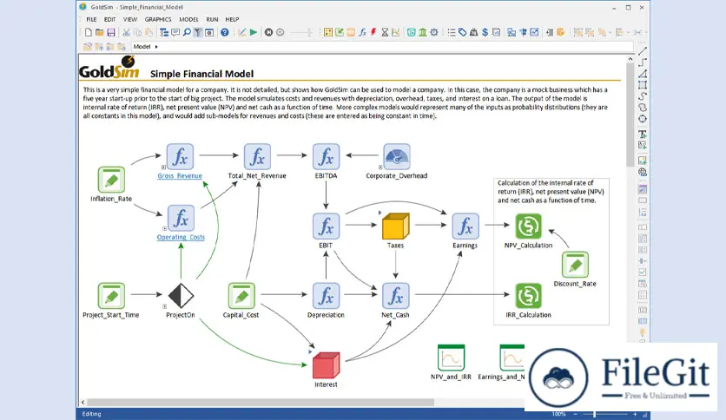The image size is (726, 420).
Task: Click the red lightning bolt toolbar icon
Action: 373,32
